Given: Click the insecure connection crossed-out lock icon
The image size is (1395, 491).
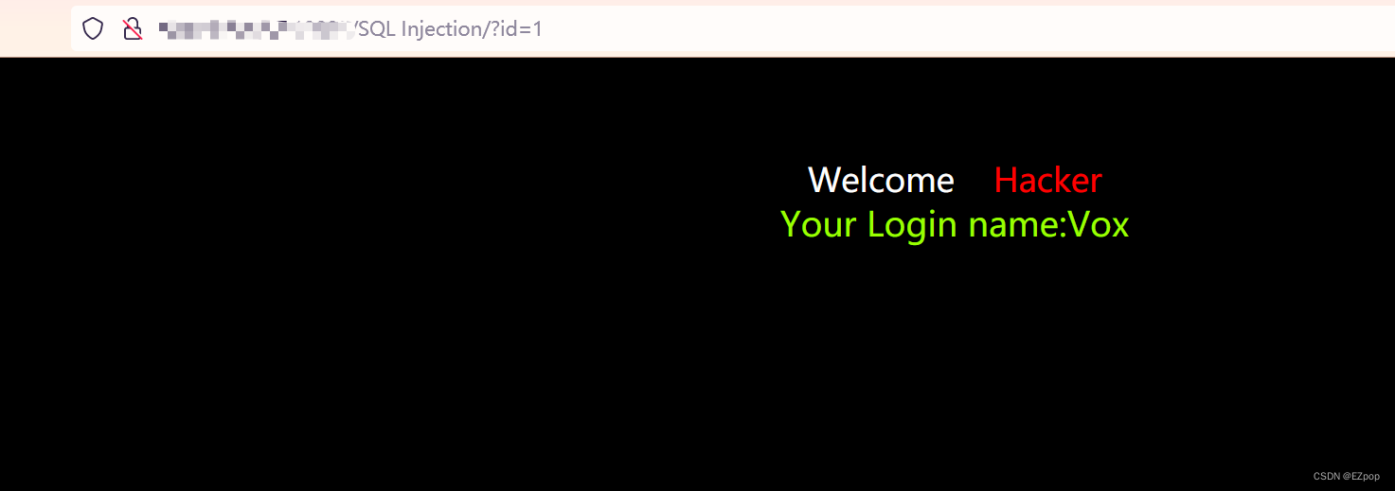Looking at the screenshot, I should pyautogui.click(x=133, y=29).
